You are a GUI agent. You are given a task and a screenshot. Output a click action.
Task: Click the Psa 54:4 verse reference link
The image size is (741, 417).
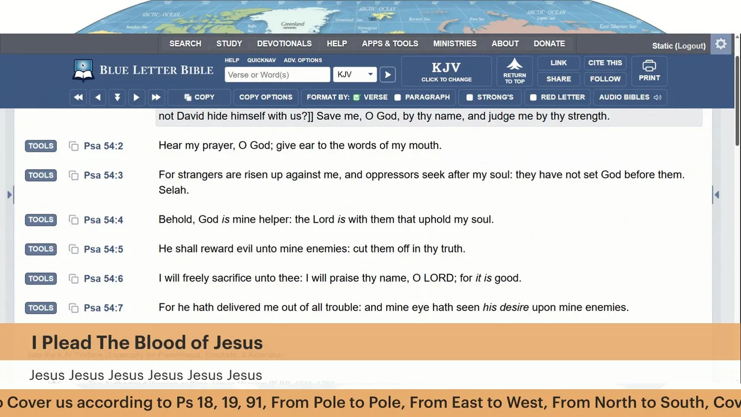[x=104, y=220]
